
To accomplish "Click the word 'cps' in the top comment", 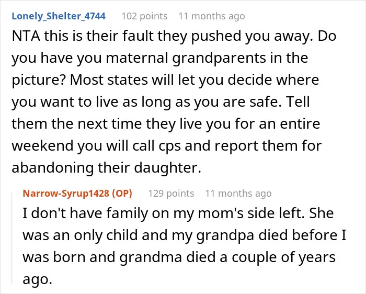I will click(170, 146).
